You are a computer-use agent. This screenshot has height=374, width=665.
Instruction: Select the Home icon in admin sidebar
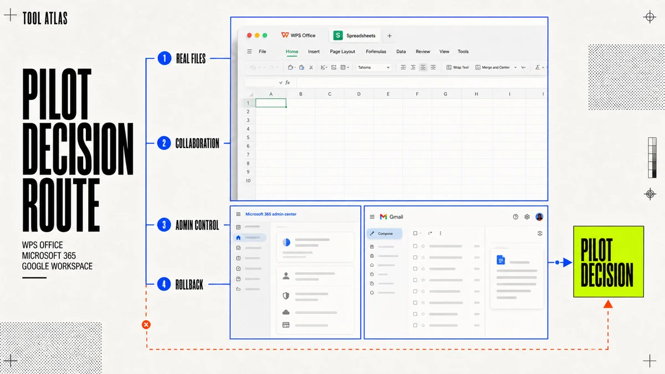tap(238, 237)
